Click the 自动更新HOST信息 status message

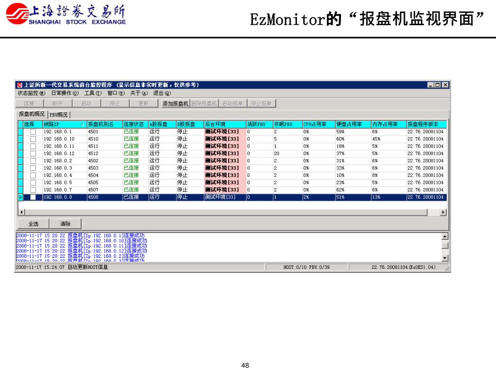88,267
